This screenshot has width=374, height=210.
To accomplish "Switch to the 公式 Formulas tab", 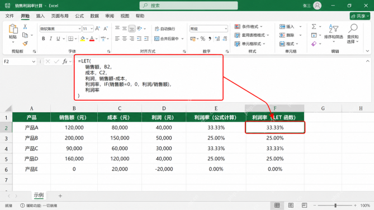I will pyautogui.click(x=79, y=16).
